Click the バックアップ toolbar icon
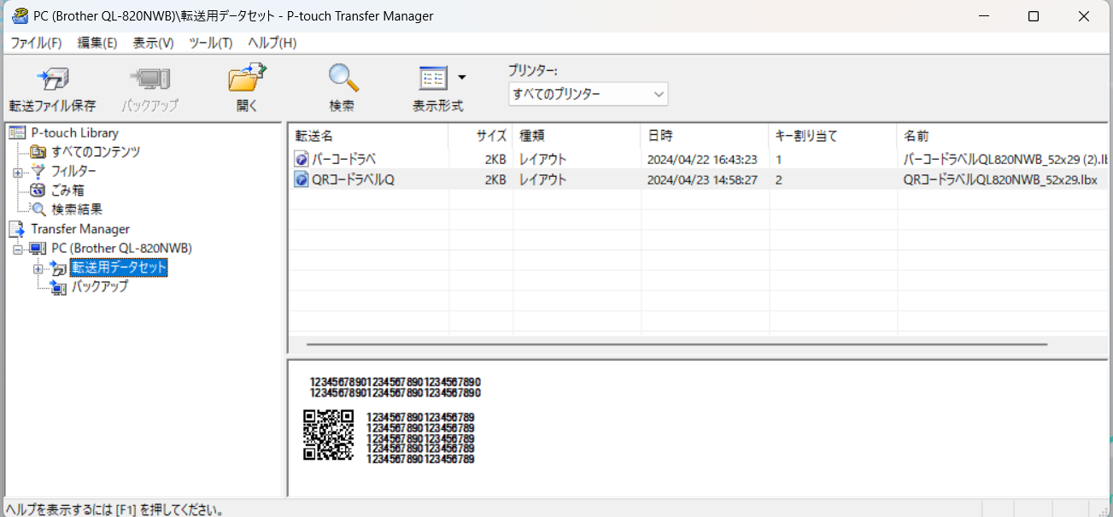This screenshot has height=517, width=1113. (x=149, y=79)
